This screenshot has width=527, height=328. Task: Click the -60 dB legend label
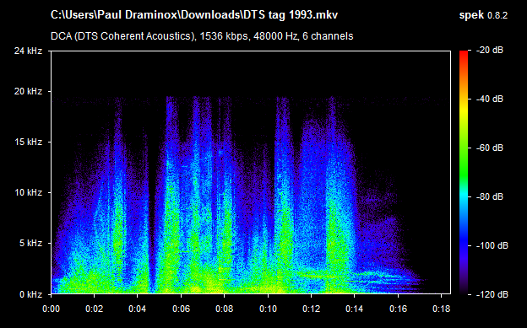(490, 148)
